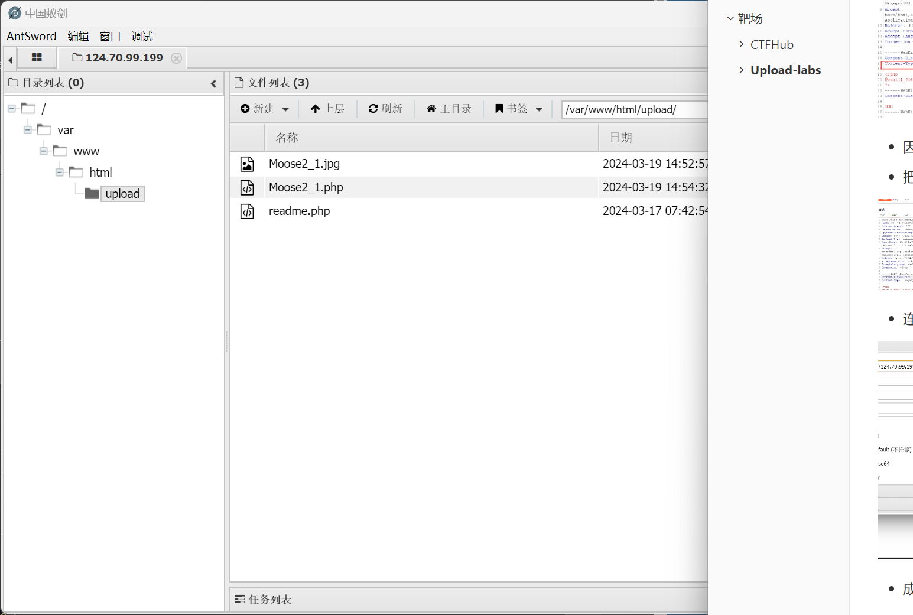
Task: Click the left tab scroll arrow
Action: tap(10, 60)
